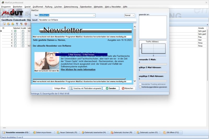Open the Datenbanken menu
Viewport: 209px width, 139px height.
86,7
